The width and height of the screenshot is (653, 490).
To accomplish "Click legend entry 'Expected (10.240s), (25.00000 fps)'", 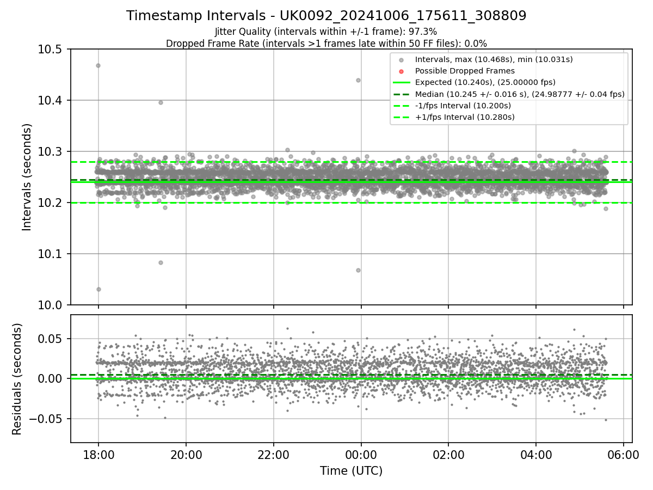I will pyautogui.click(x=485, y=83).
